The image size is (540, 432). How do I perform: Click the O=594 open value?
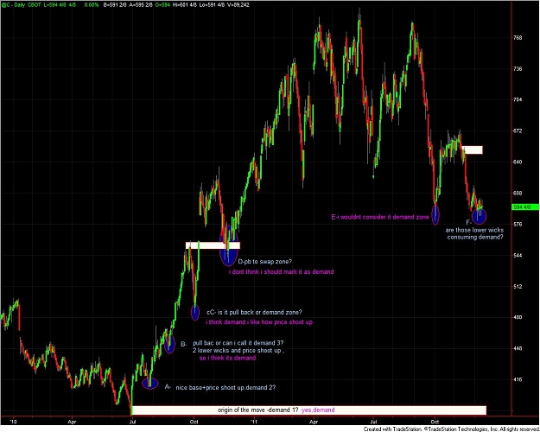tap(162, 5)
